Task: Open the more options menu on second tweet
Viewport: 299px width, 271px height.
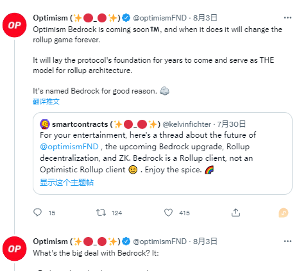Action: tap(287, 242)
